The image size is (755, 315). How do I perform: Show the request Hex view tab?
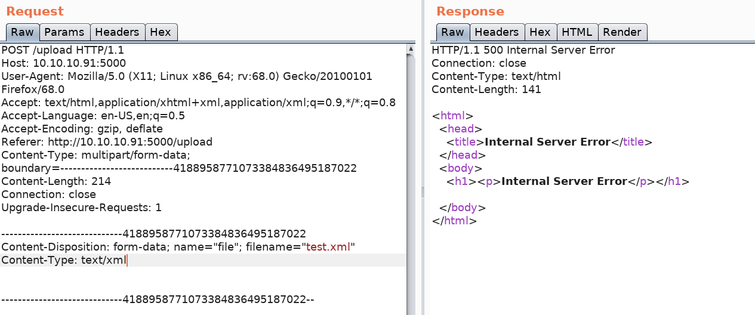tap(161, 32)
